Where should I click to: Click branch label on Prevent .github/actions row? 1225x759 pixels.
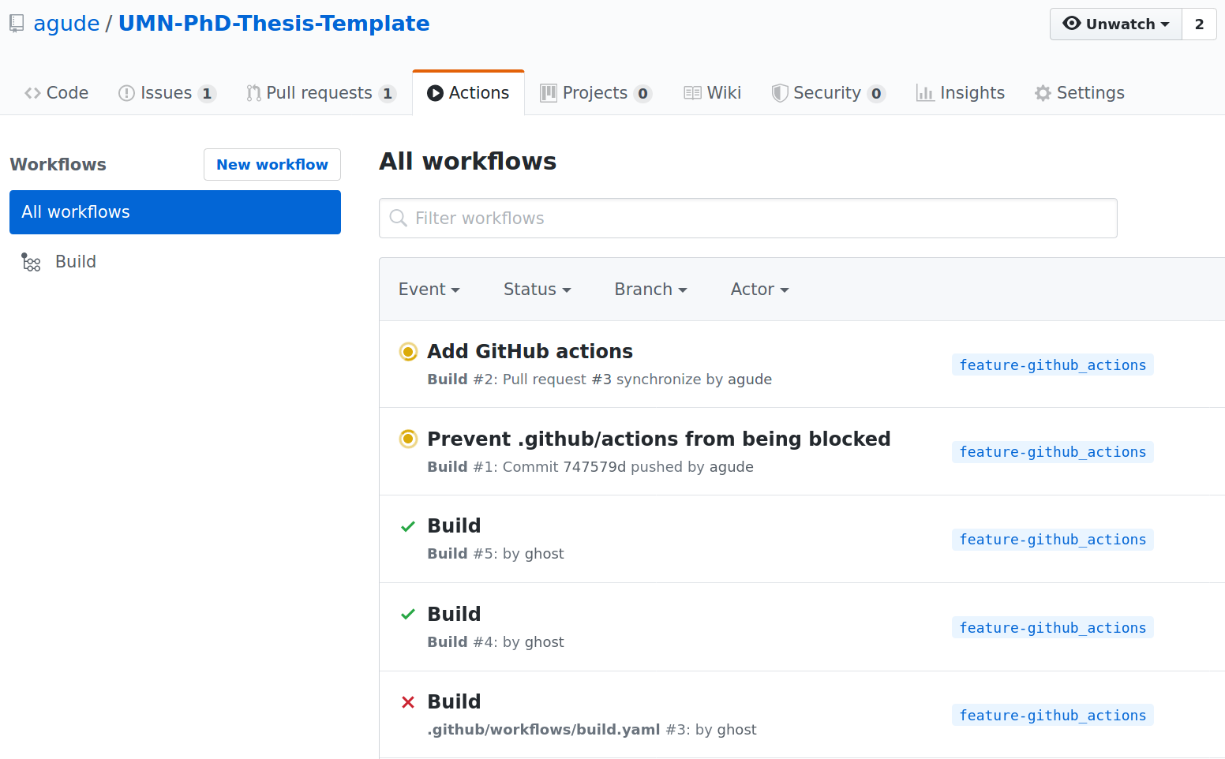pos(1053,452)
